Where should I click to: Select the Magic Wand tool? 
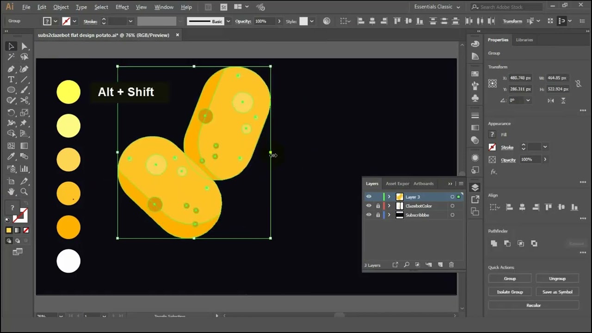pyautogui.click(x=11, y=57)
